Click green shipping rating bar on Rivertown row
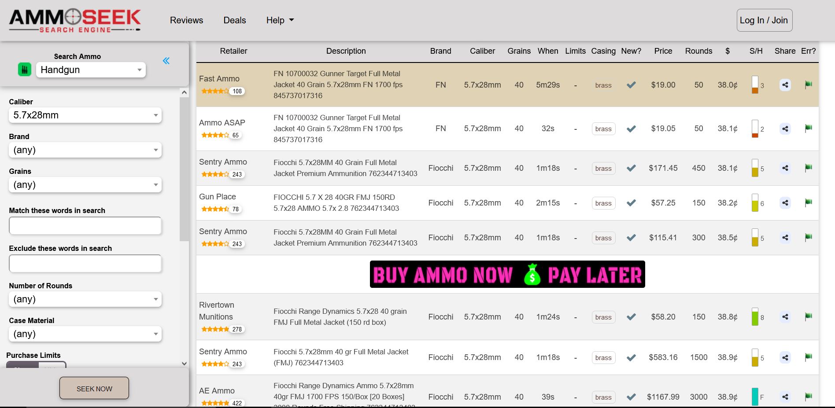Screen dimensions: 835x408 click(x=755, y=316)
